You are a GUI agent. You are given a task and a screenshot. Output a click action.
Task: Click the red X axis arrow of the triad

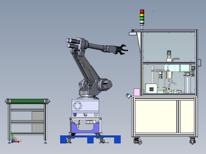click(x=16, y=142)
